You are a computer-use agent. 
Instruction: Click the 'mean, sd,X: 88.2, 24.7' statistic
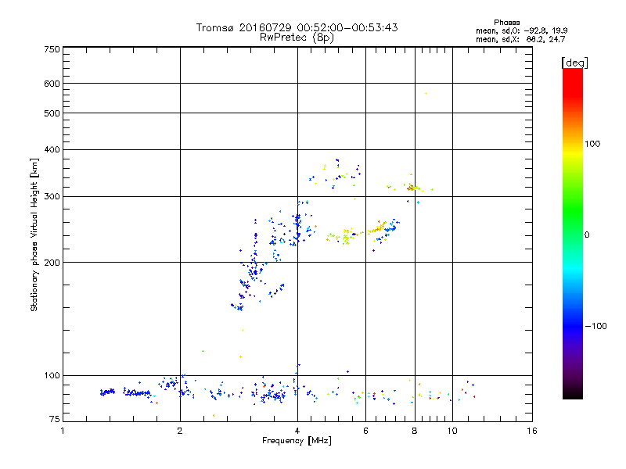(x=520, y=39)
